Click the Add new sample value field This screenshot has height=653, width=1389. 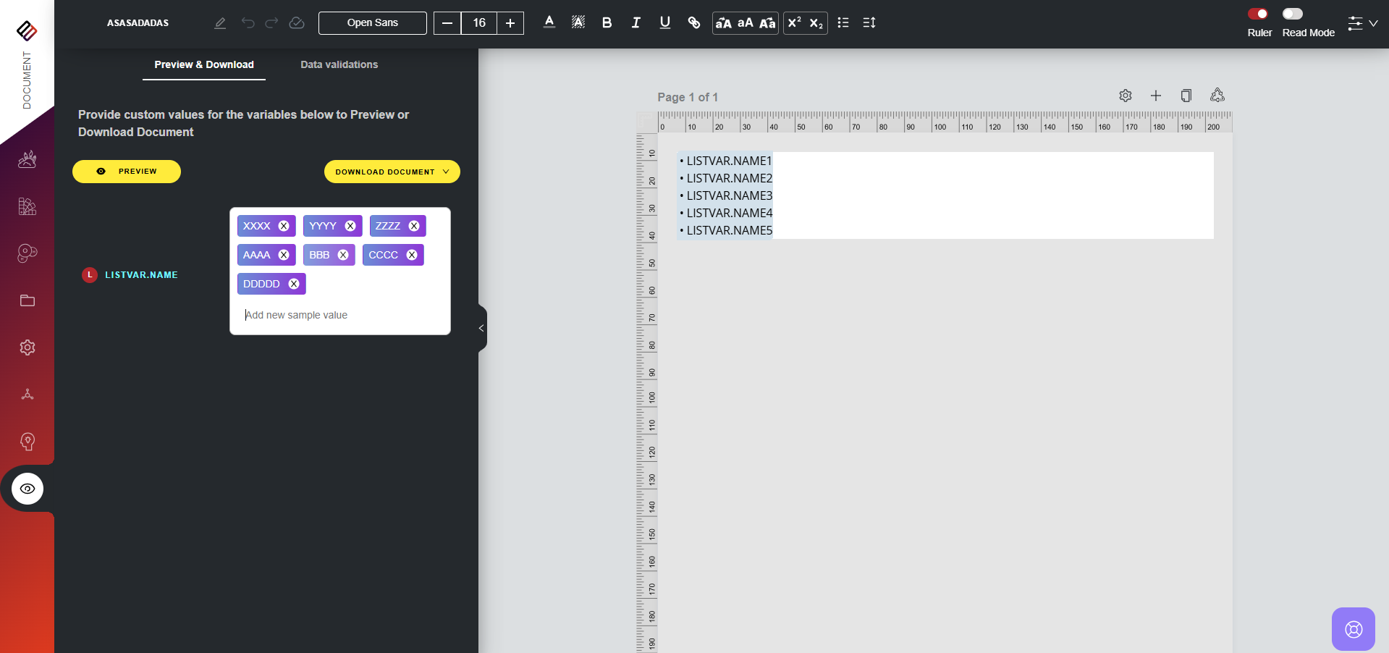339,315
